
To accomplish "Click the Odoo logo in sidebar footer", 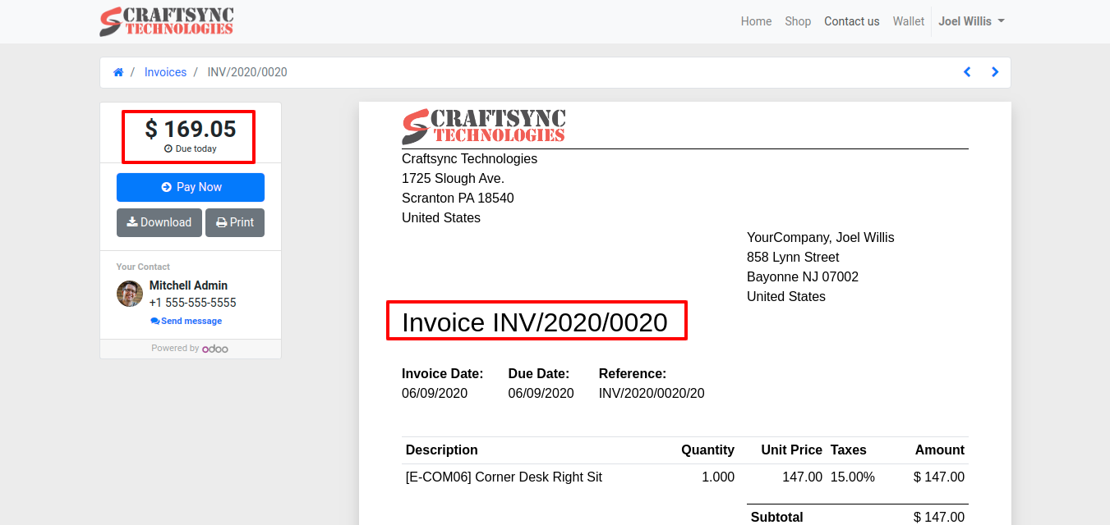I will coord(215,349).
